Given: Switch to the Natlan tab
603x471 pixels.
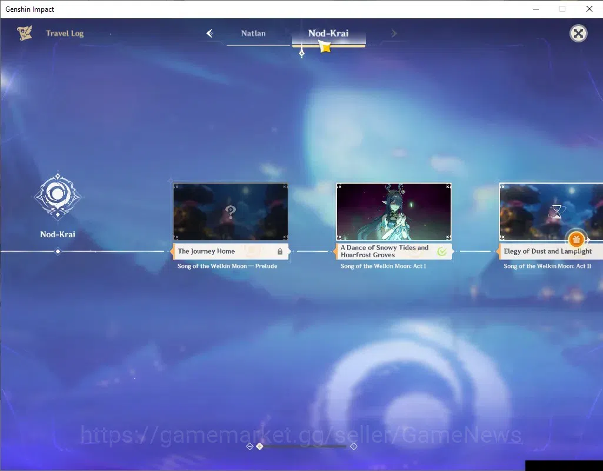Looking at the screenshot, I should [254, 33].
